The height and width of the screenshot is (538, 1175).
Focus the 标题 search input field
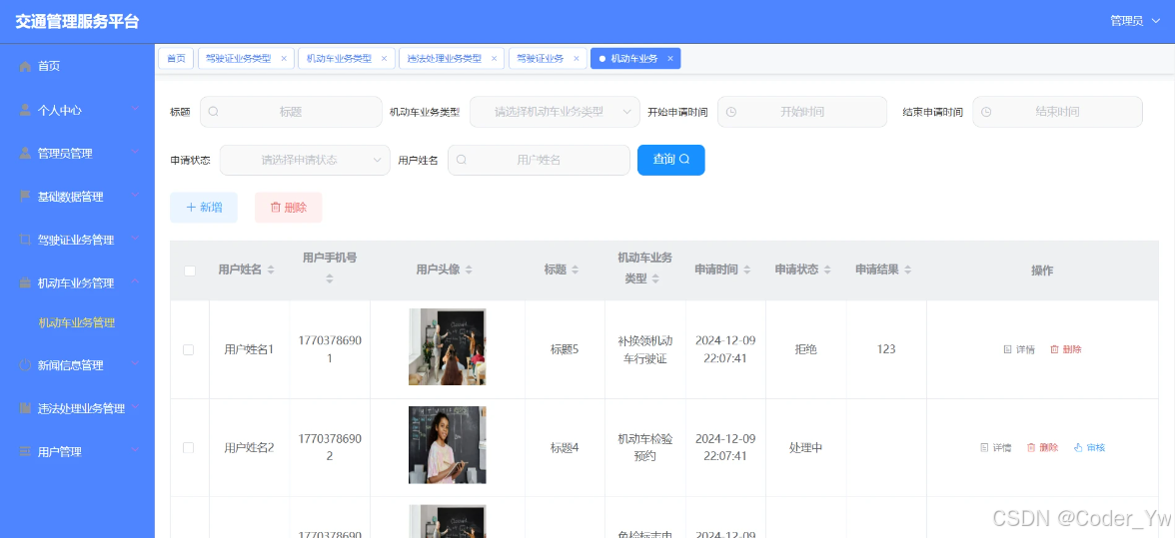291,112
